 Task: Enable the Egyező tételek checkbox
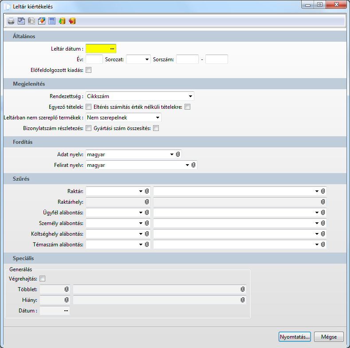(89, 107)
